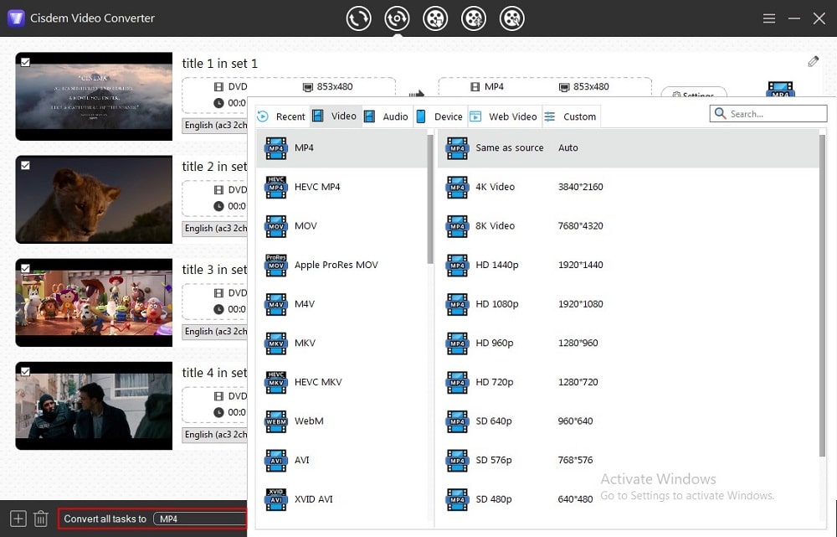Open the DVD ripper tool in the top toolbar

pos(397,18)
